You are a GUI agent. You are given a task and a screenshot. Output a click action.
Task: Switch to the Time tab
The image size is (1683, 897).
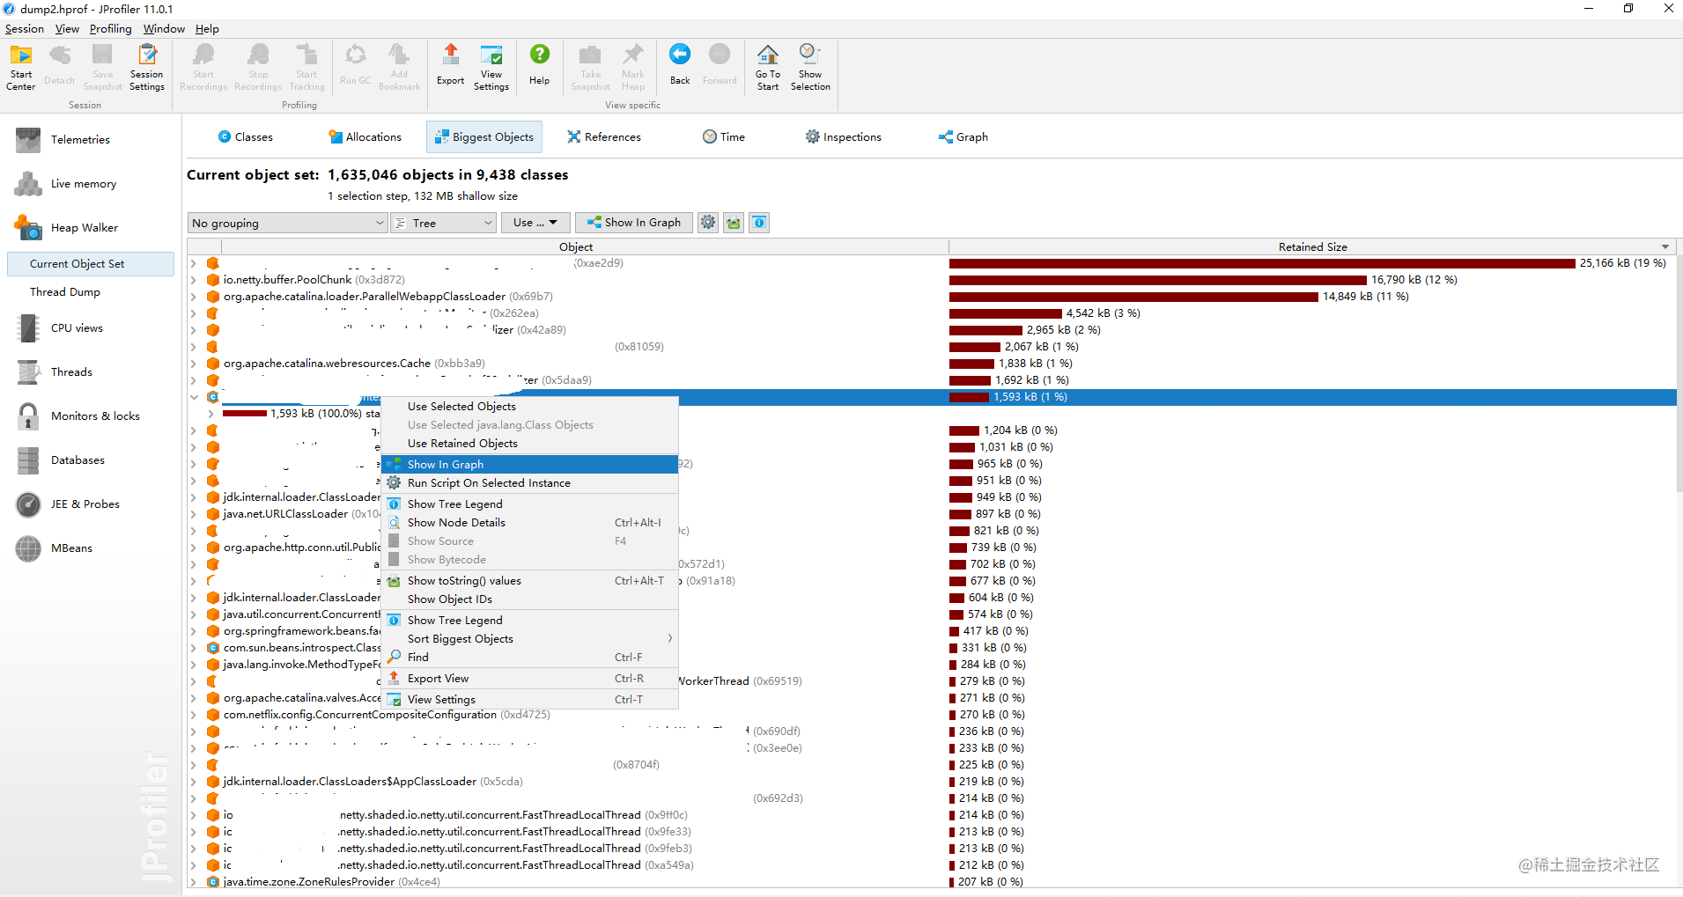pyautogui.click(x=724, y=137)
